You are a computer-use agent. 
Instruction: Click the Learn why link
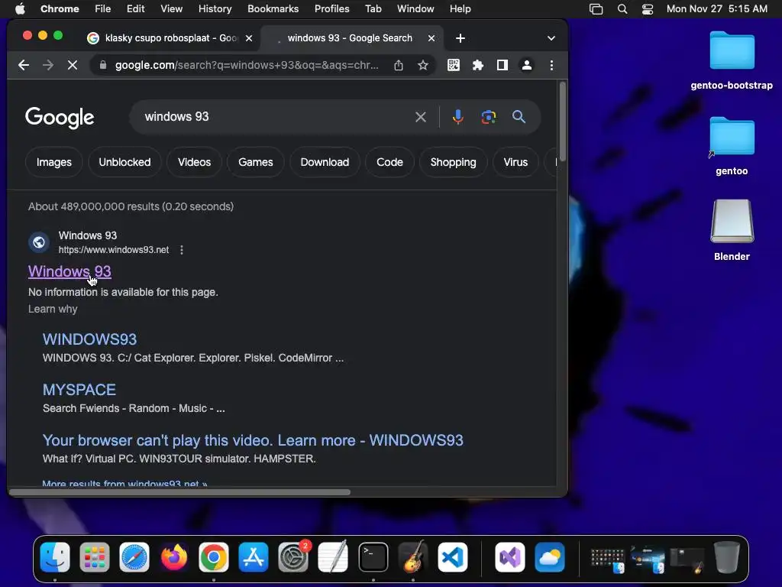point(53,309)
